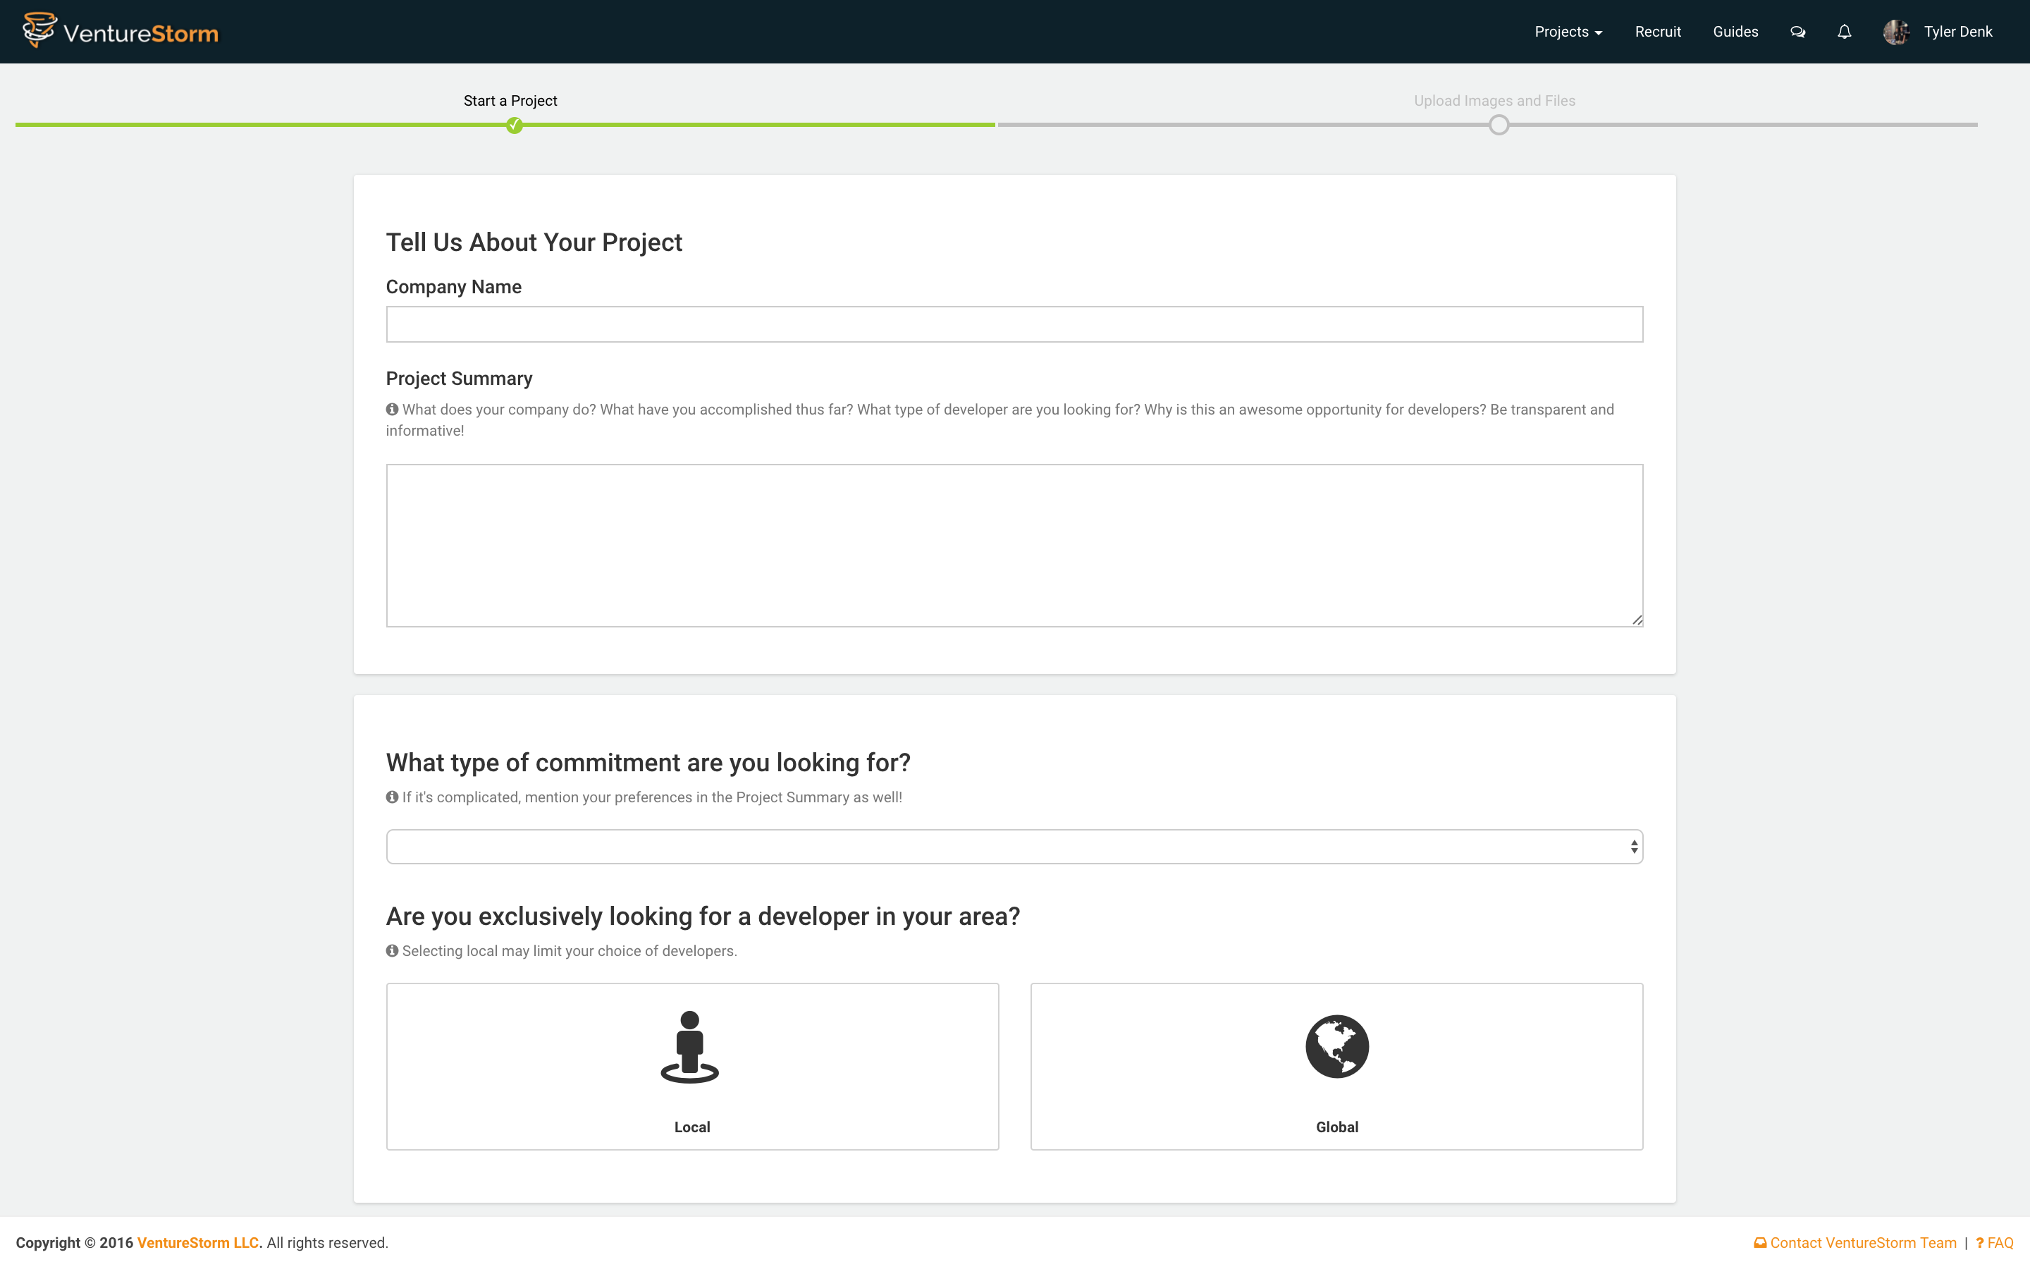This screenshot has width=2030, height=1269.
Task: Click the VentureStorm tornado logo icon
Action: click(39, 30)
